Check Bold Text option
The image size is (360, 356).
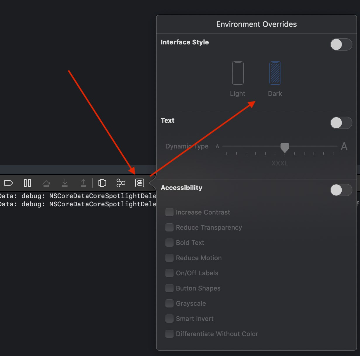click(169, 243)
